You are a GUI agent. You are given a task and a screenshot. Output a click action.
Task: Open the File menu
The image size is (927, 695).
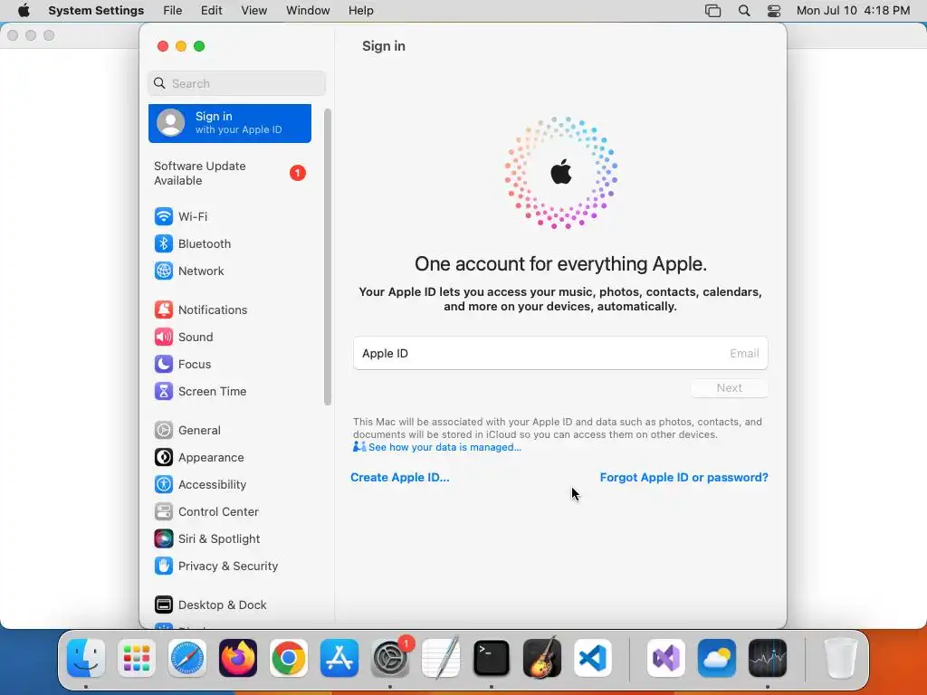(x=173, y=11)
